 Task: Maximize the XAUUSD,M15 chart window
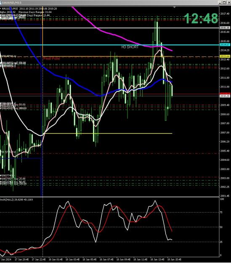[224, 3]
